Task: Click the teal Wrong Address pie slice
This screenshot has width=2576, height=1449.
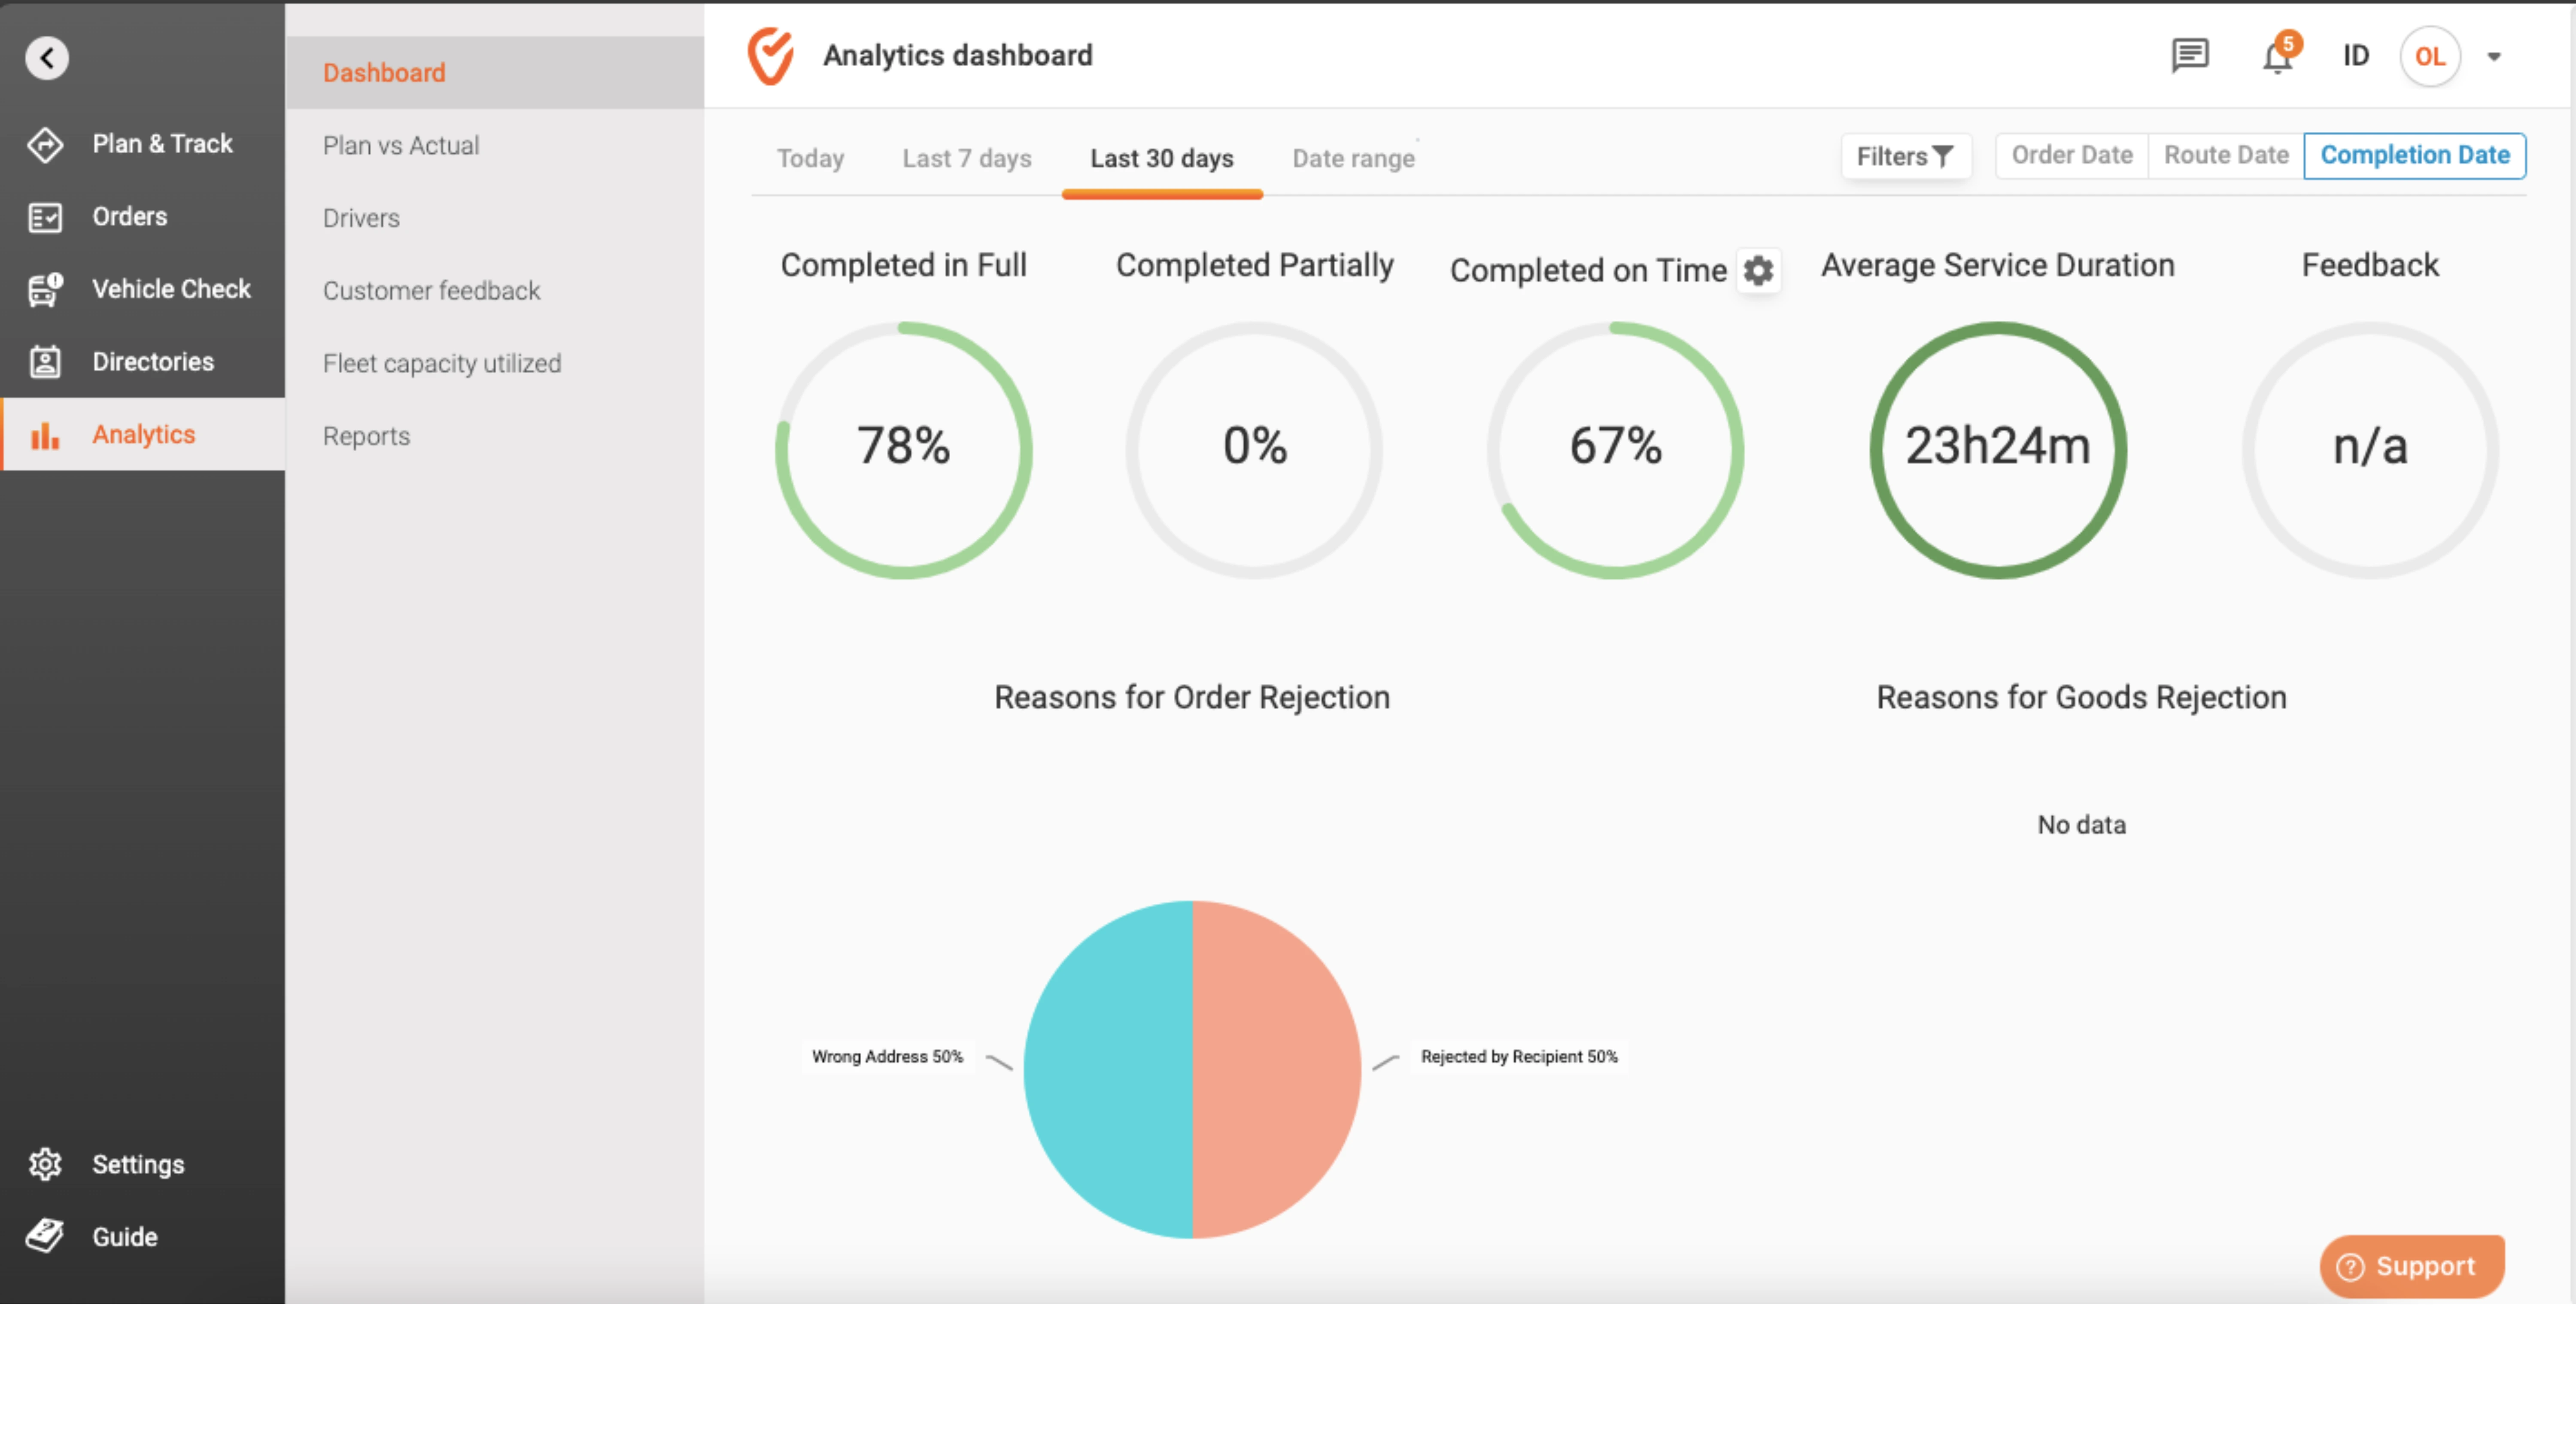Action: pos(1108,1070)
